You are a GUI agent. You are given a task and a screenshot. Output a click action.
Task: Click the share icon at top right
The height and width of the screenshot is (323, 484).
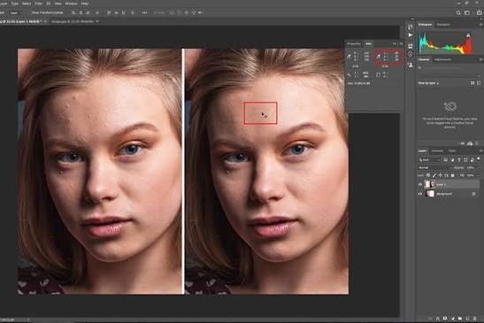click(x=480, y=12)
